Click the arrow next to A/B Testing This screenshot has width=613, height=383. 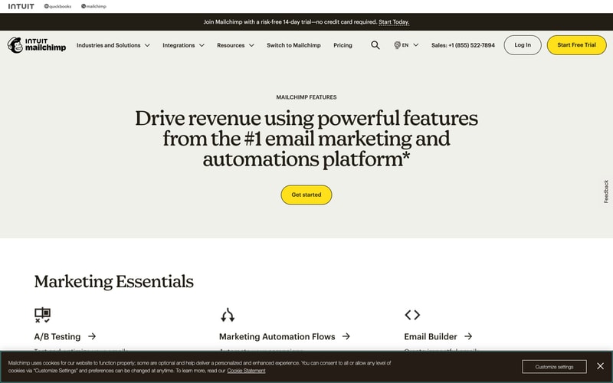(x=92, y=336)
